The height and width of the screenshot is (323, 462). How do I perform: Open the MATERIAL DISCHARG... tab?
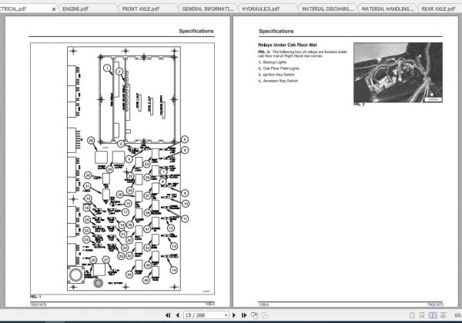click(x=328, y=8)
